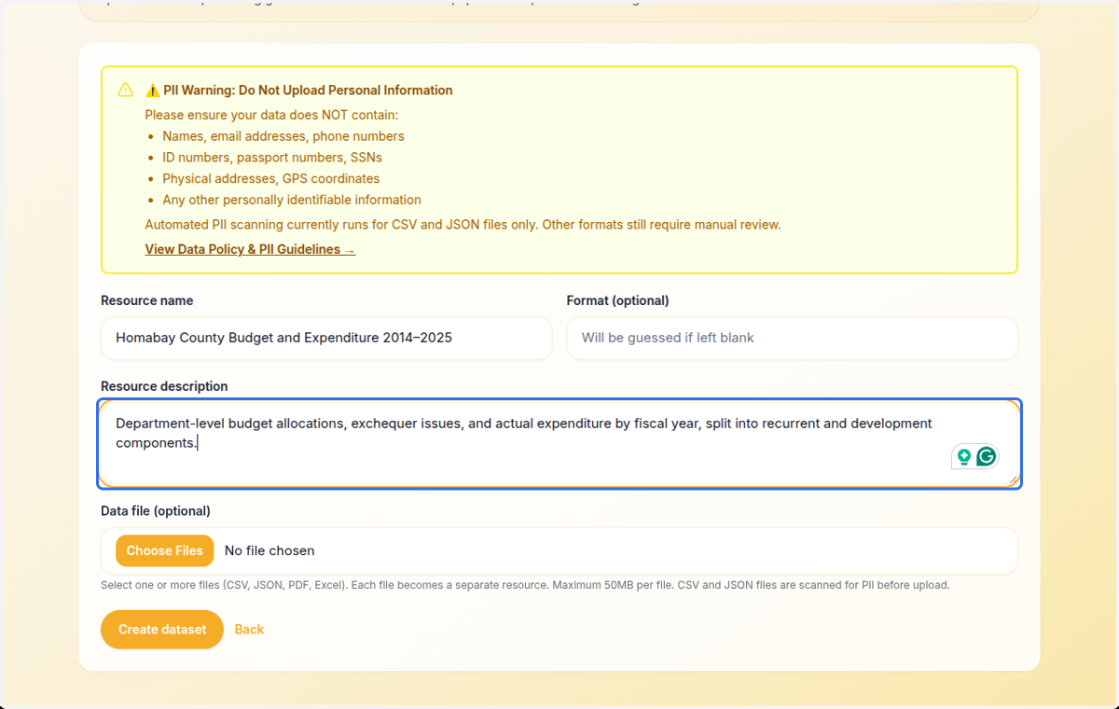1119x709 pixels.
Task: Click the Format (optional) input field
Action: [x=792, y=338]
